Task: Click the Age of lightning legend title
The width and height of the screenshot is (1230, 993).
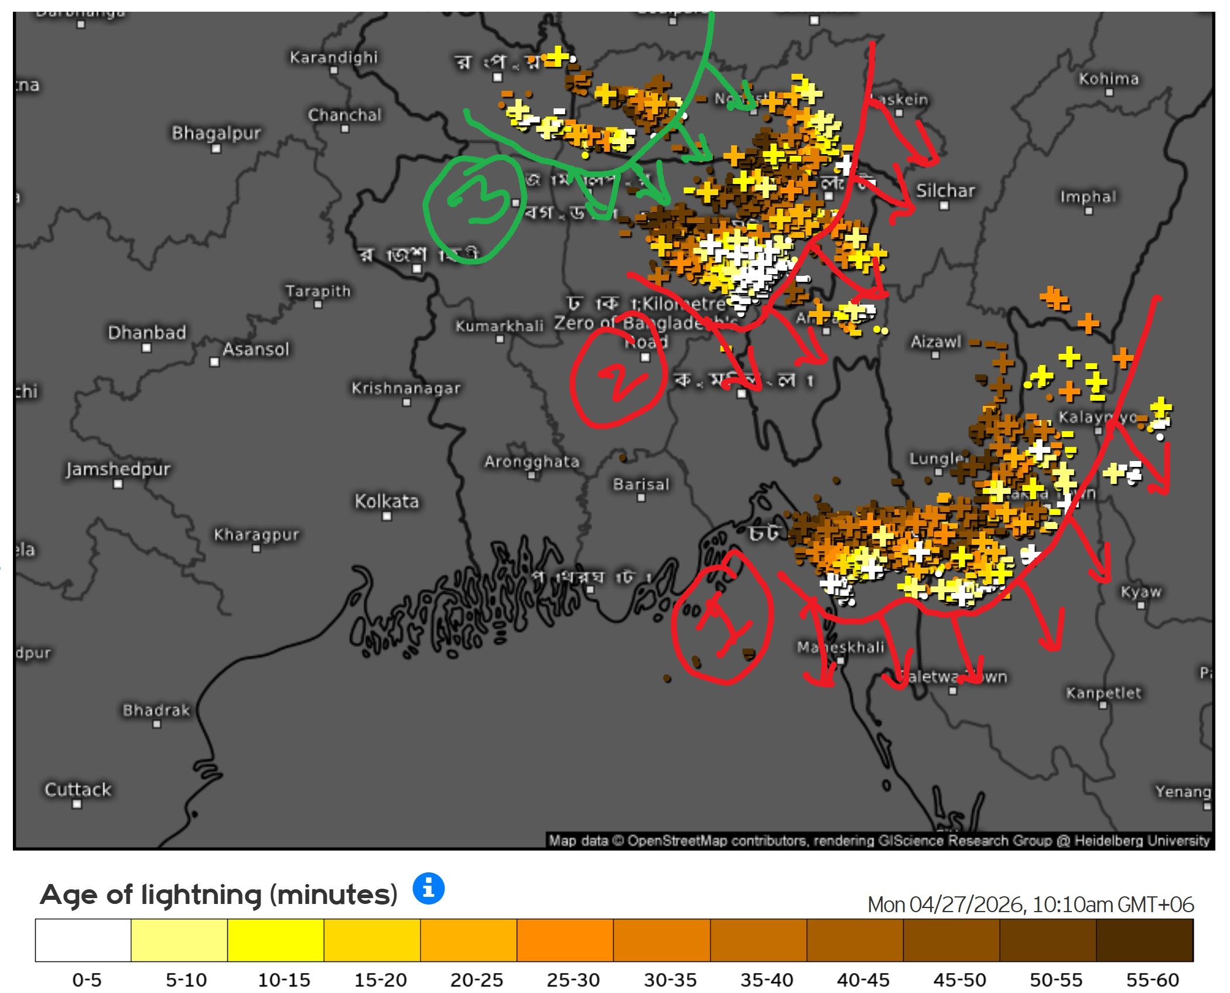Action: [x=218, y=895]
